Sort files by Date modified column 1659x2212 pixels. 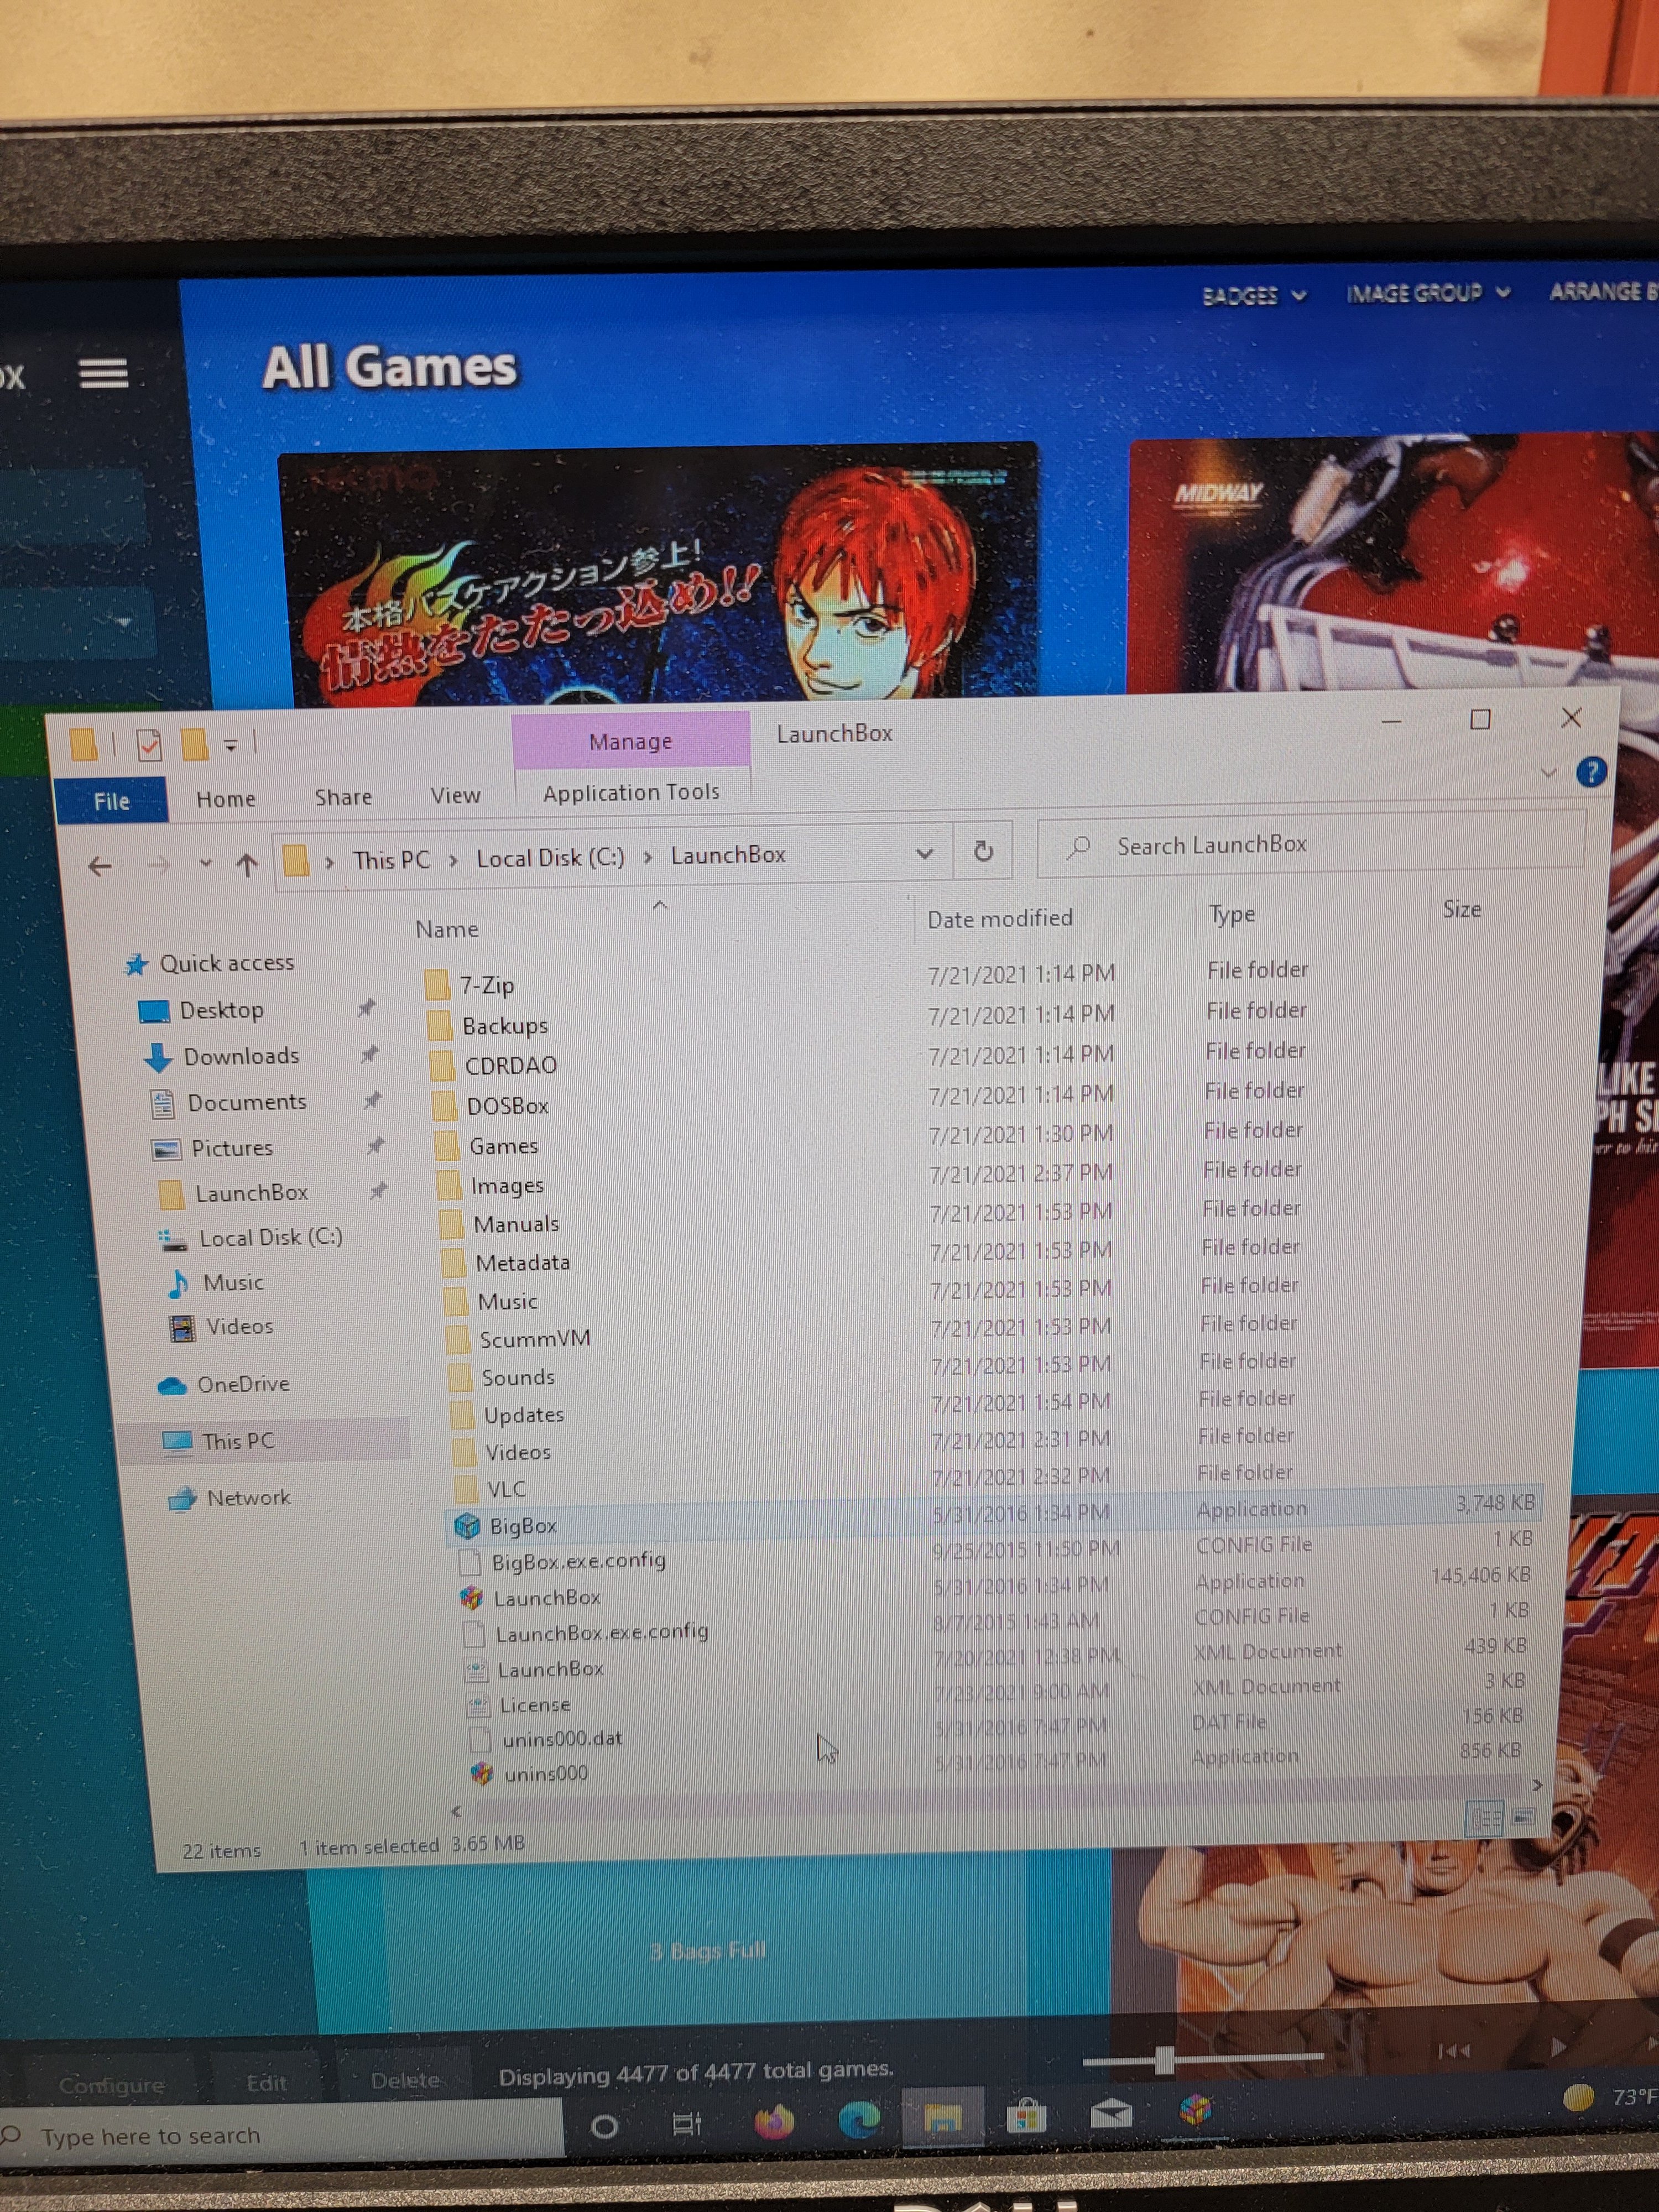[x=999, y=918]
